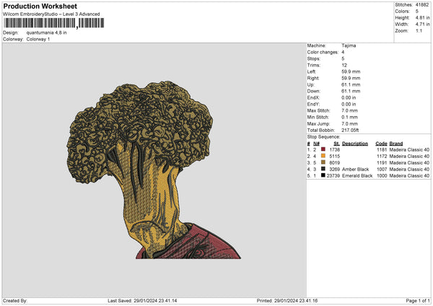Click the 'Max Jump:' label
This screenshot has width=433, height=306.
click(x=318, y=123)
